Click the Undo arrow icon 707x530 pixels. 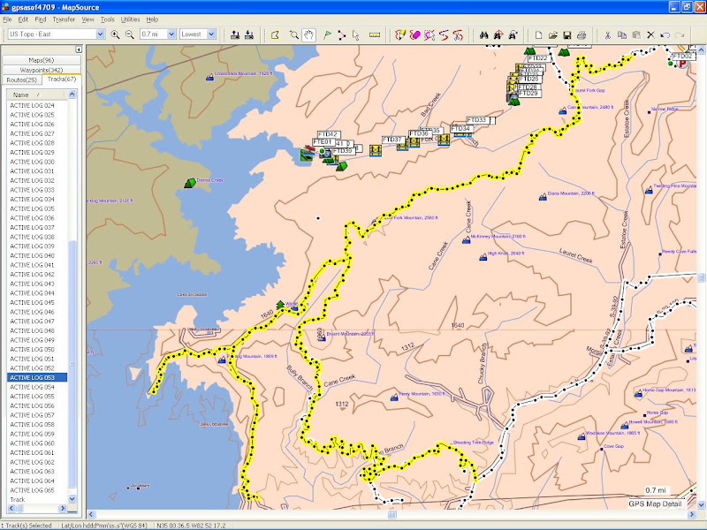tap(665, 34)
